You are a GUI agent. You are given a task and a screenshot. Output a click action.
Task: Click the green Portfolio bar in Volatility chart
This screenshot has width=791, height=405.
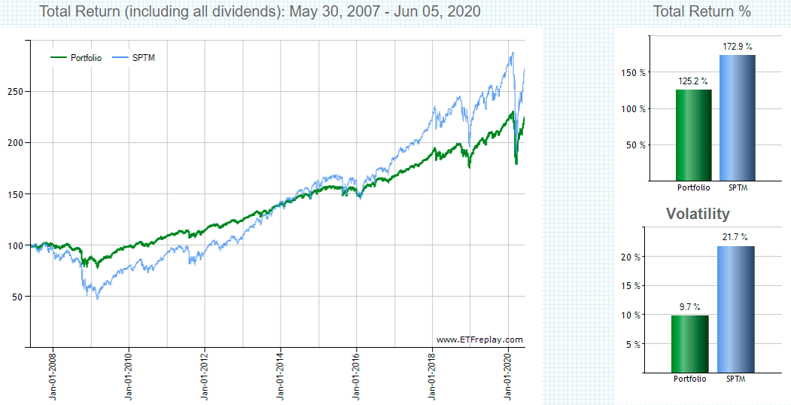pyautogui.click(x=690, y=344)
